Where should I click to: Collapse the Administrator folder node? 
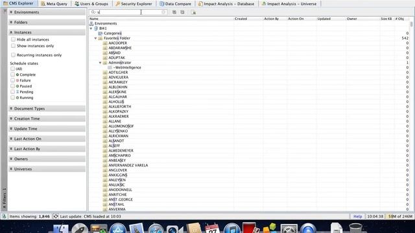(x=101, y=63)
